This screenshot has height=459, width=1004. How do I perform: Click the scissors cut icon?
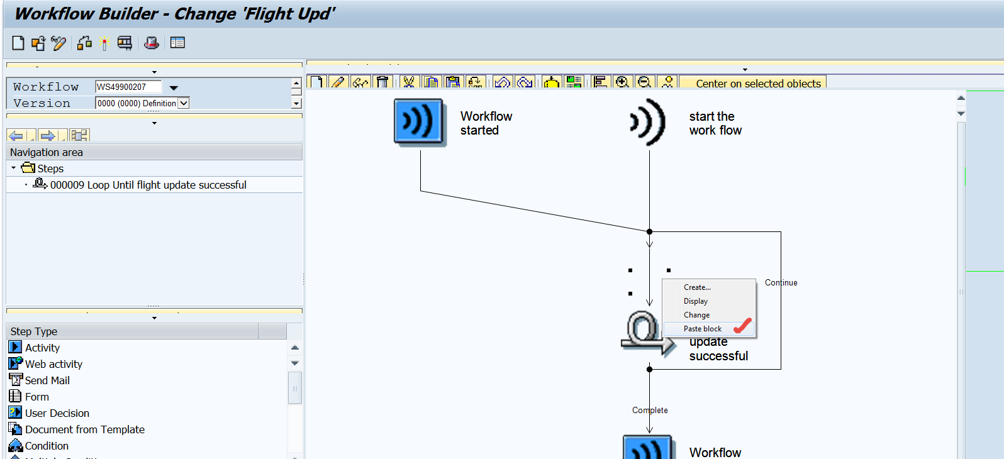point(409,82)
